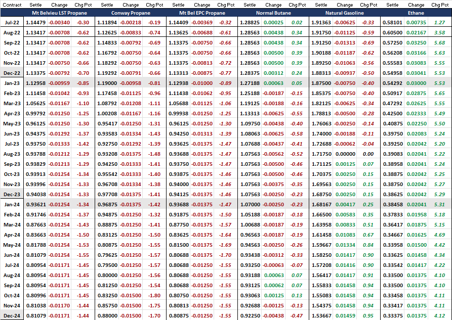This screenshot has height=320, width=452.
Task: Click the Jul-22 contract row label
Action: (12, 22)
